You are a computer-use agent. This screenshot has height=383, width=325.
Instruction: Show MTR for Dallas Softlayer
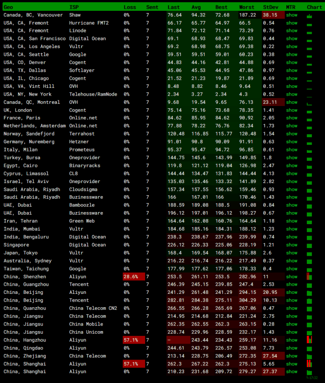292,71
